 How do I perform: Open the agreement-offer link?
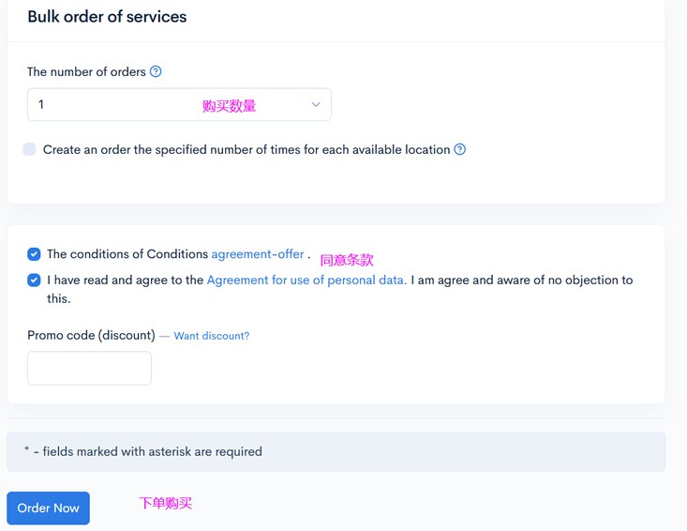pyautogui.click(x=258, y=254)
